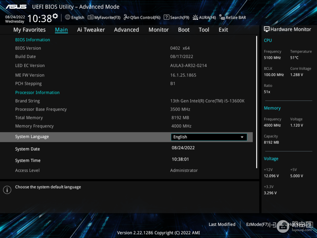The height and width of the screenshot is (238, 317).
Task: Click the Version 2.22.1286 copyright text
Action: 159,233
